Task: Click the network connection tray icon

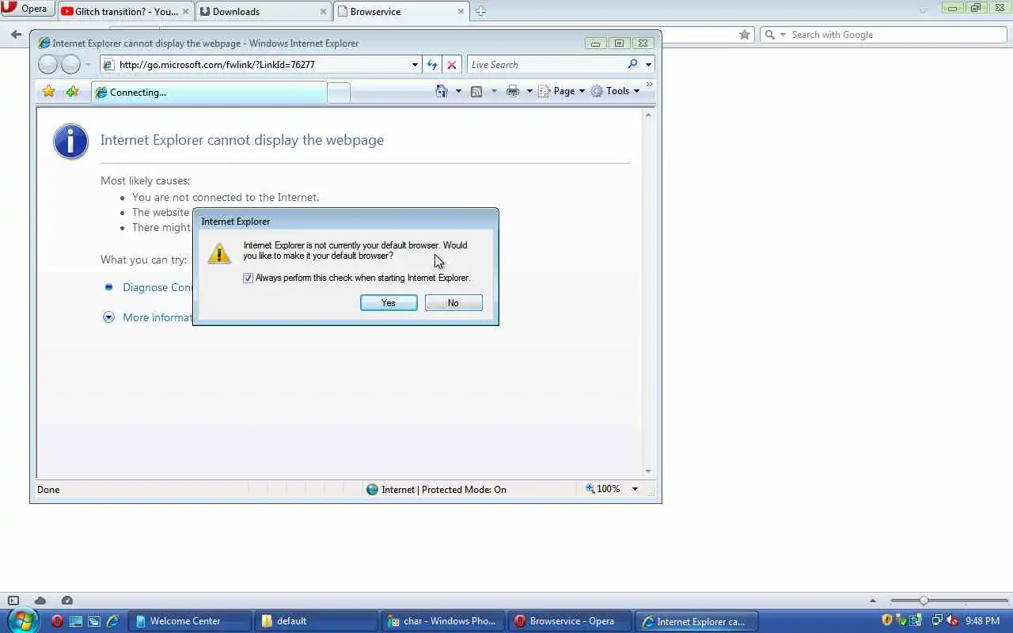Action: (x=936, y=621)
